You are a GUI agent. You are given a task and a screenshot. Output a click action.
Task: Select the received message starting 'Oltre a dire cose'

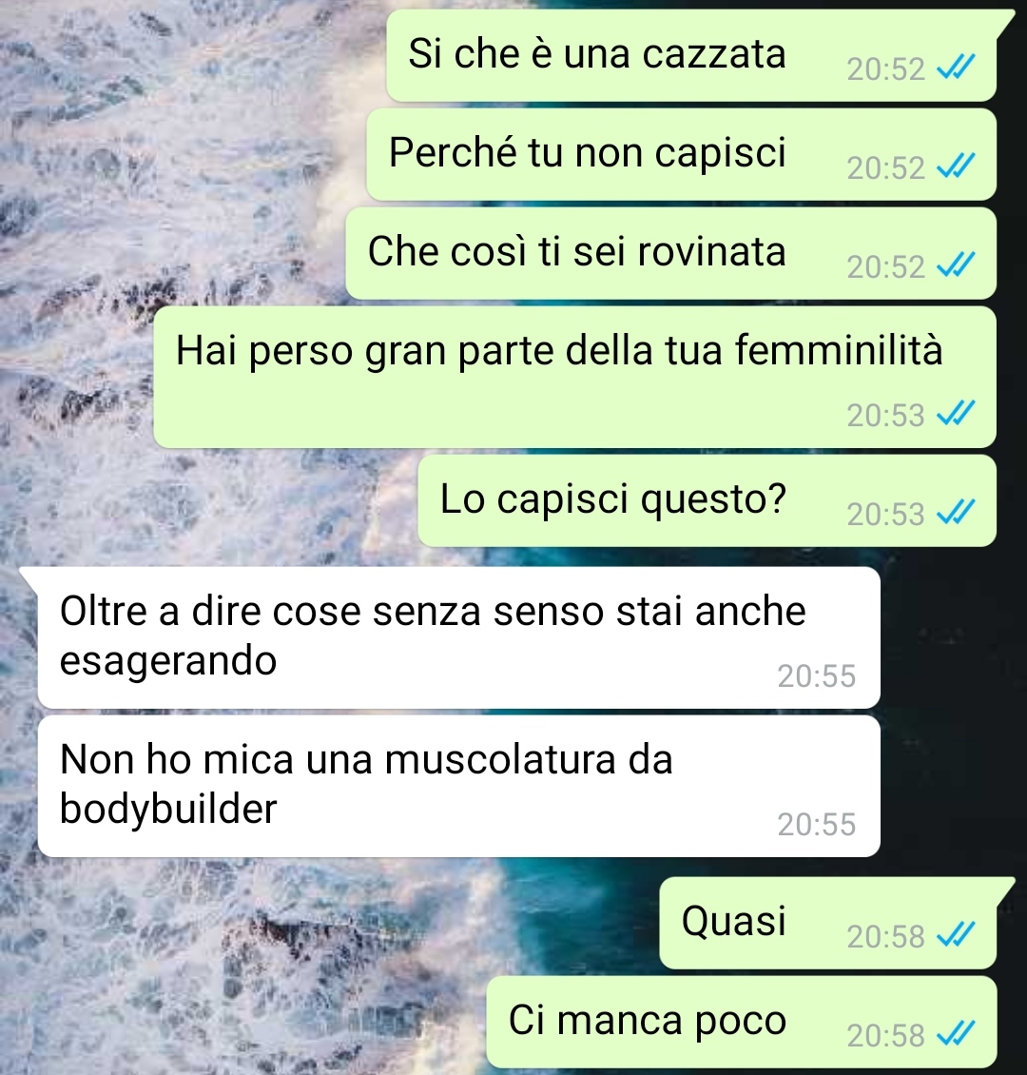[459, 637]
